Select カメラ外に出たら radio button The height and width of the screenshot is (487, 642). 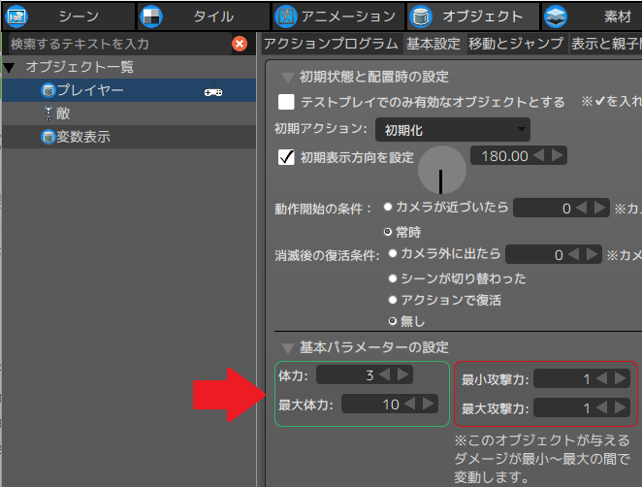[x=393, y=253]
